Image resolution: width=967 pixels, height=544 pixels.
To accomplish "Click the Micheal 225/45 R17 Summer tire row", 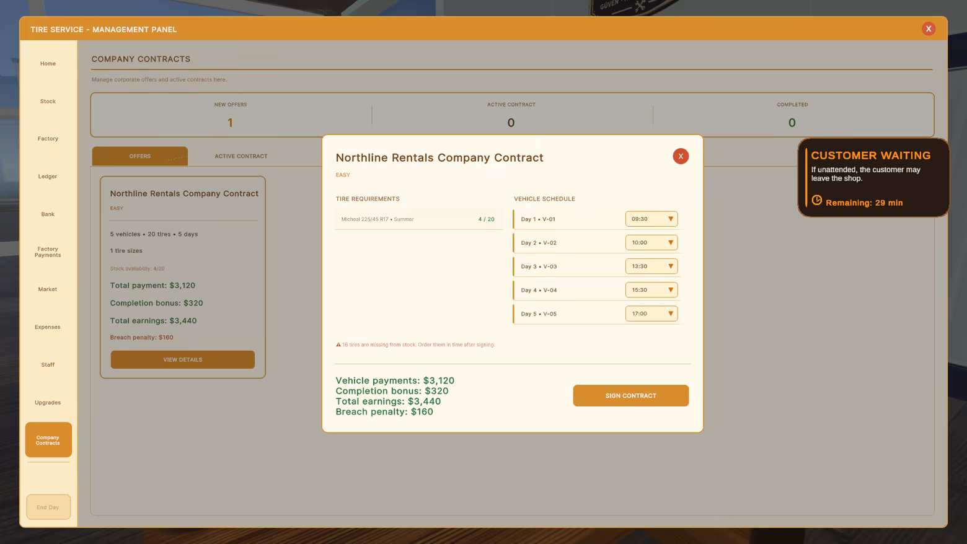I will [x=419, y=219].
